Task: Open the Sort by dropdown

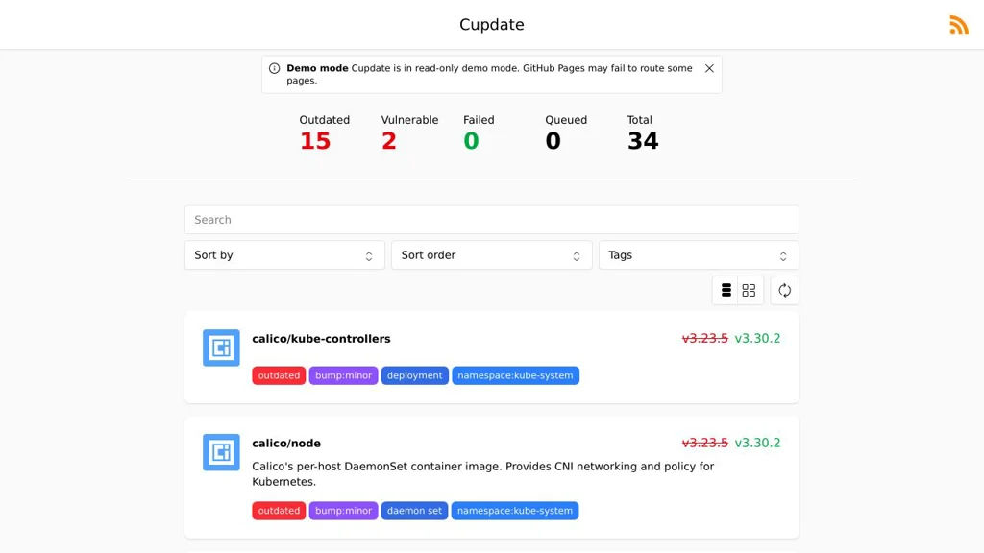Action: pyautogui.click(x=284, y=255)
